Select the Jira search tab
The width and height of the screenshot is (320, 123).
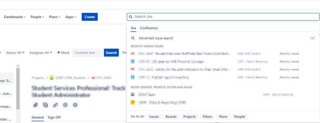(133, 28)
